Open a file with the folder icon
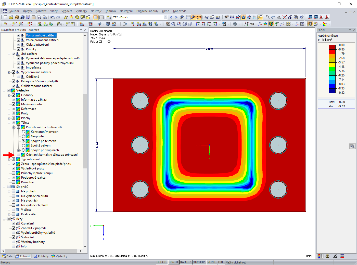This screenshot has height=265, width=357. pyautogui.click(x=11, y=17)
